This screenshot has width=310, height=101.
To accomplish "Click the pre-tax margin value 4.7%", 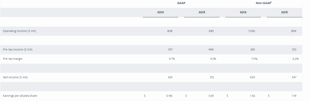I will (x=172, y=59).
